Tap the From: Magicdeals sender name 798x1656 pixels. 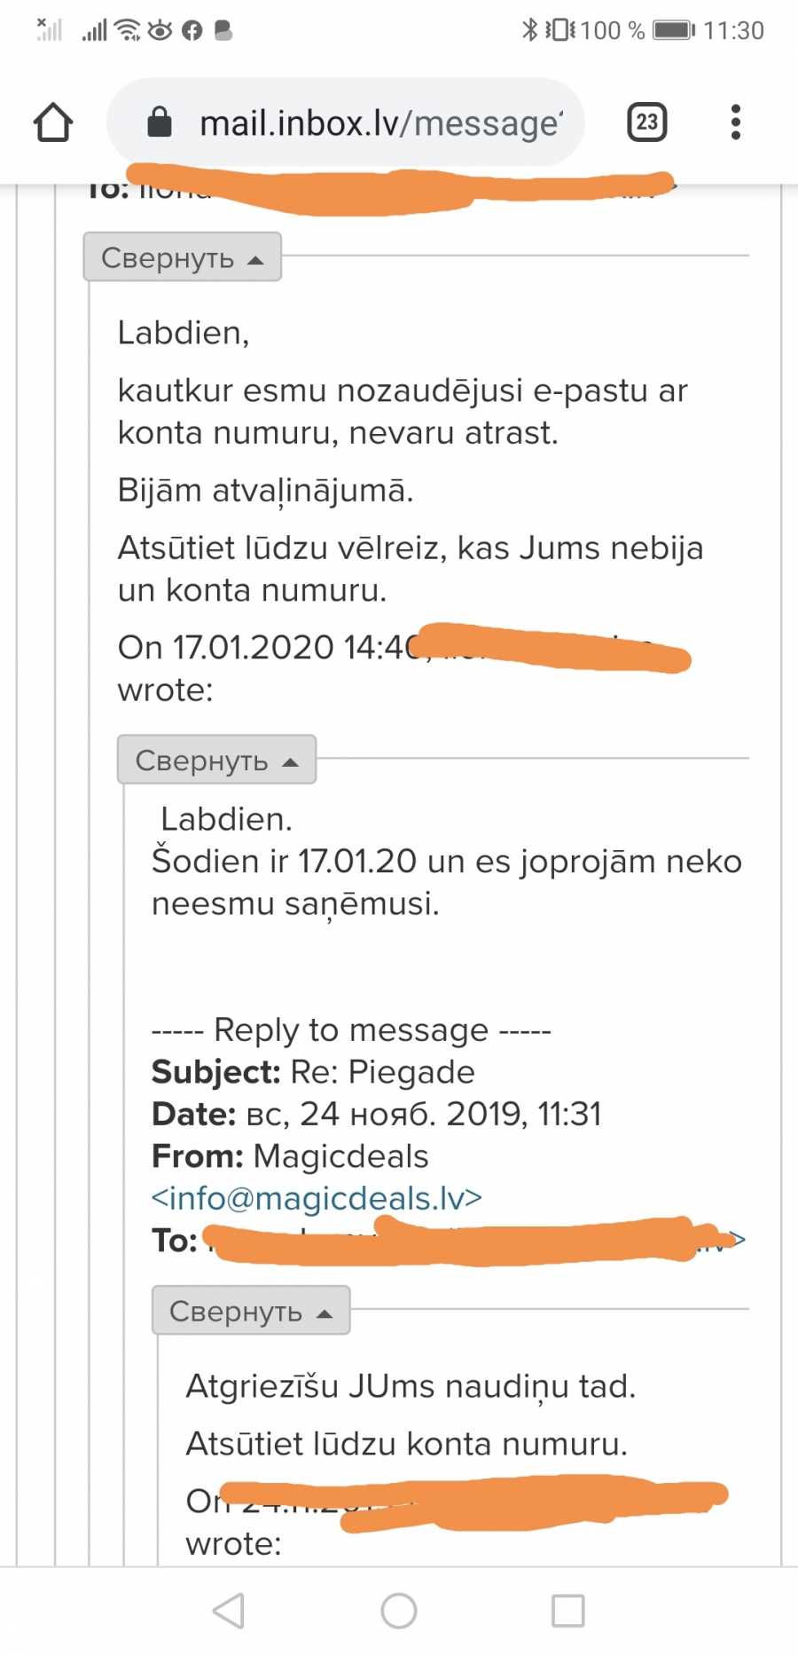point(340,1156)
